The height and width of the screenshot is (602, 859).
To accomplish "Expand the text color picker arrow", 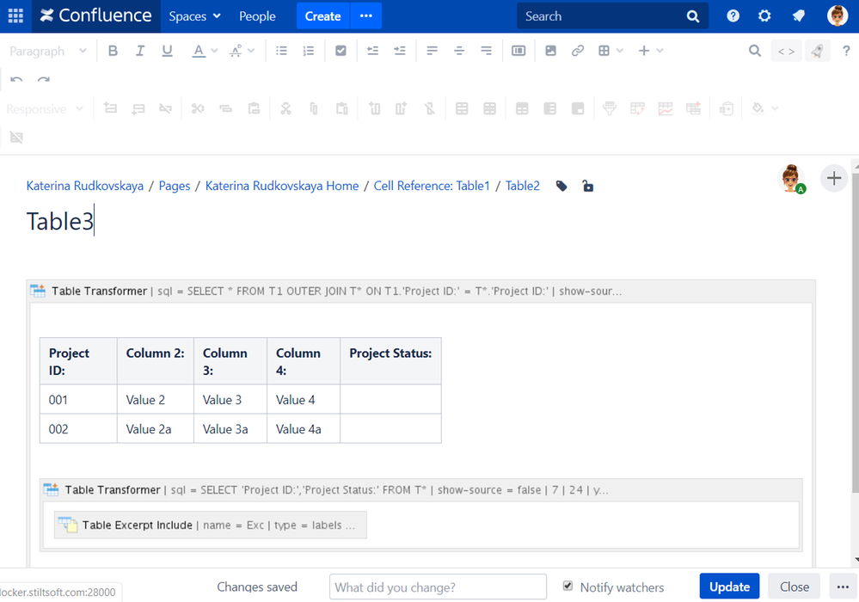I will coord(214,51).
